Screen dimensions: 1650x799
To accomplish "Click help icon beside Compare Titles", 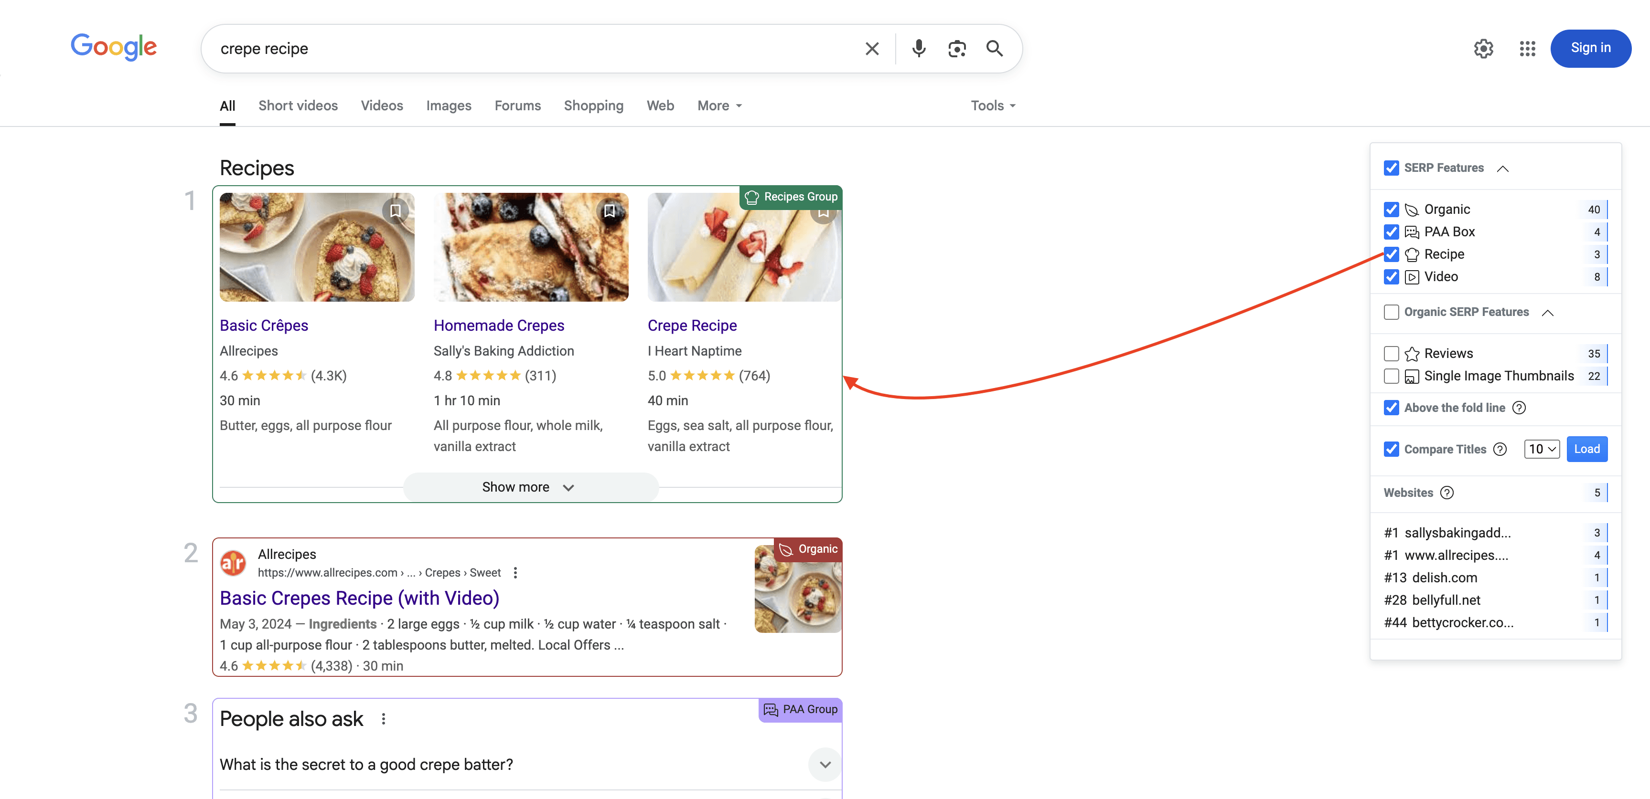I will click(1500, 450).
